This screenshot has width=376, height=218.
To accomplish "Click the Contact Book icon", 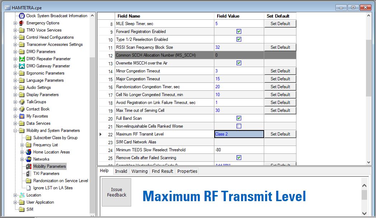I will (22, 109).
